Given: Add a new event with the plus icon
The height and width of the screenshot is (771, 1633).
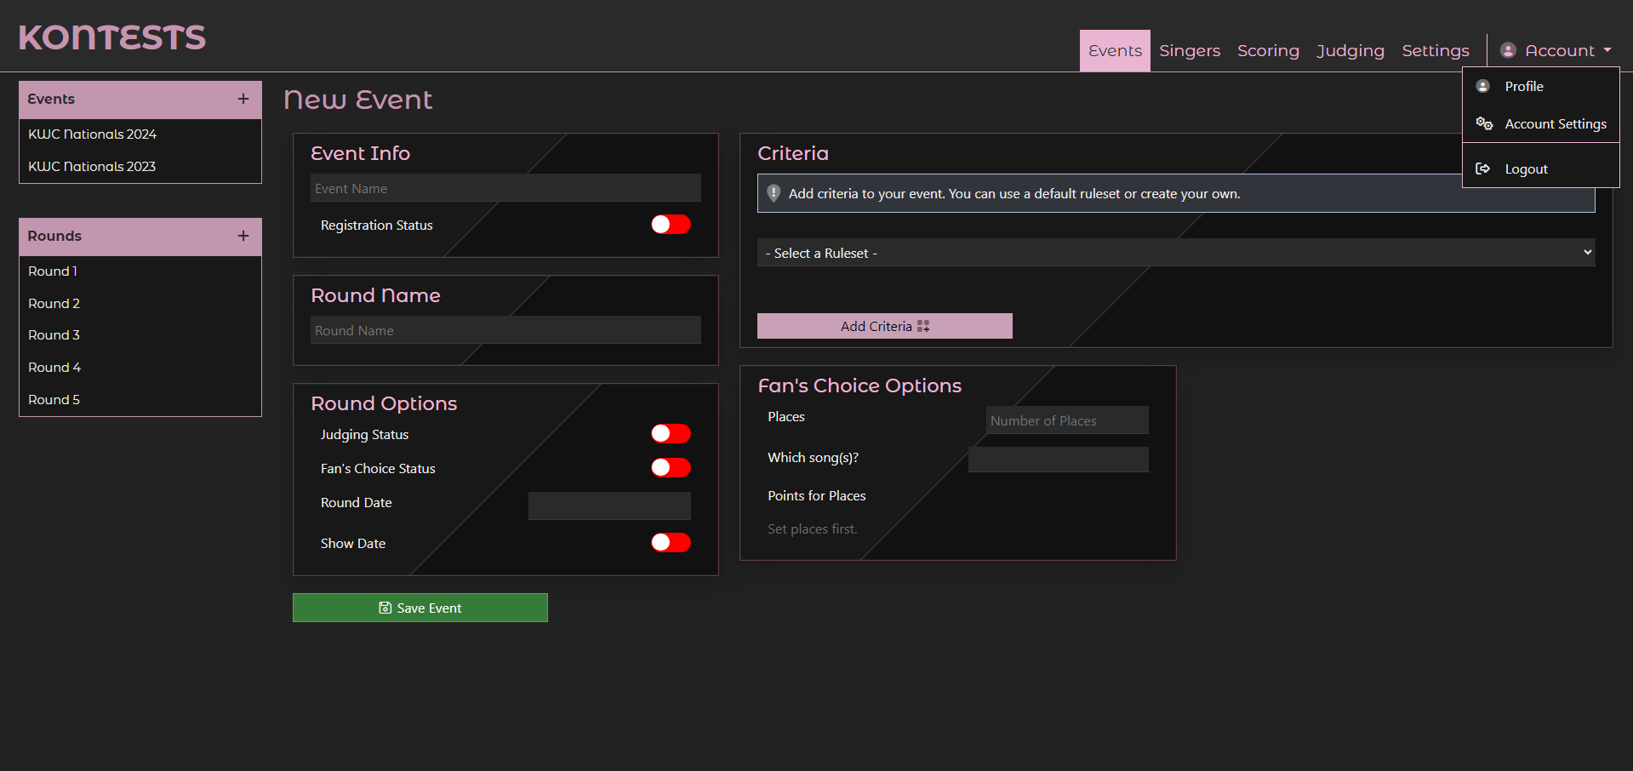Looking at the screenshot, I should [x=243, y=99].
